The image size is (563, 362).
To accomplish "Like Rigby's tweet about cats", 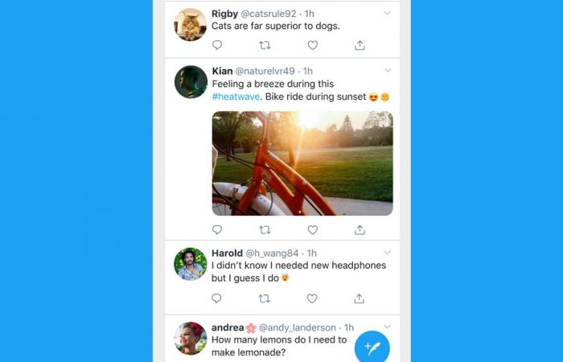I will pyautogui.click(x=312, y=46).
